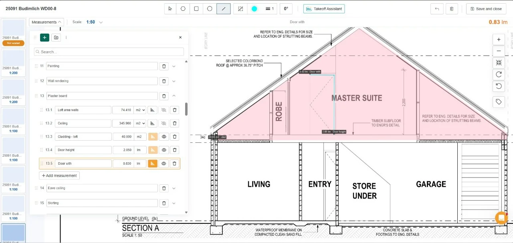Show the hidden Ceiling measurement
The image size is (513, 243).
click(x=164, y=123)
